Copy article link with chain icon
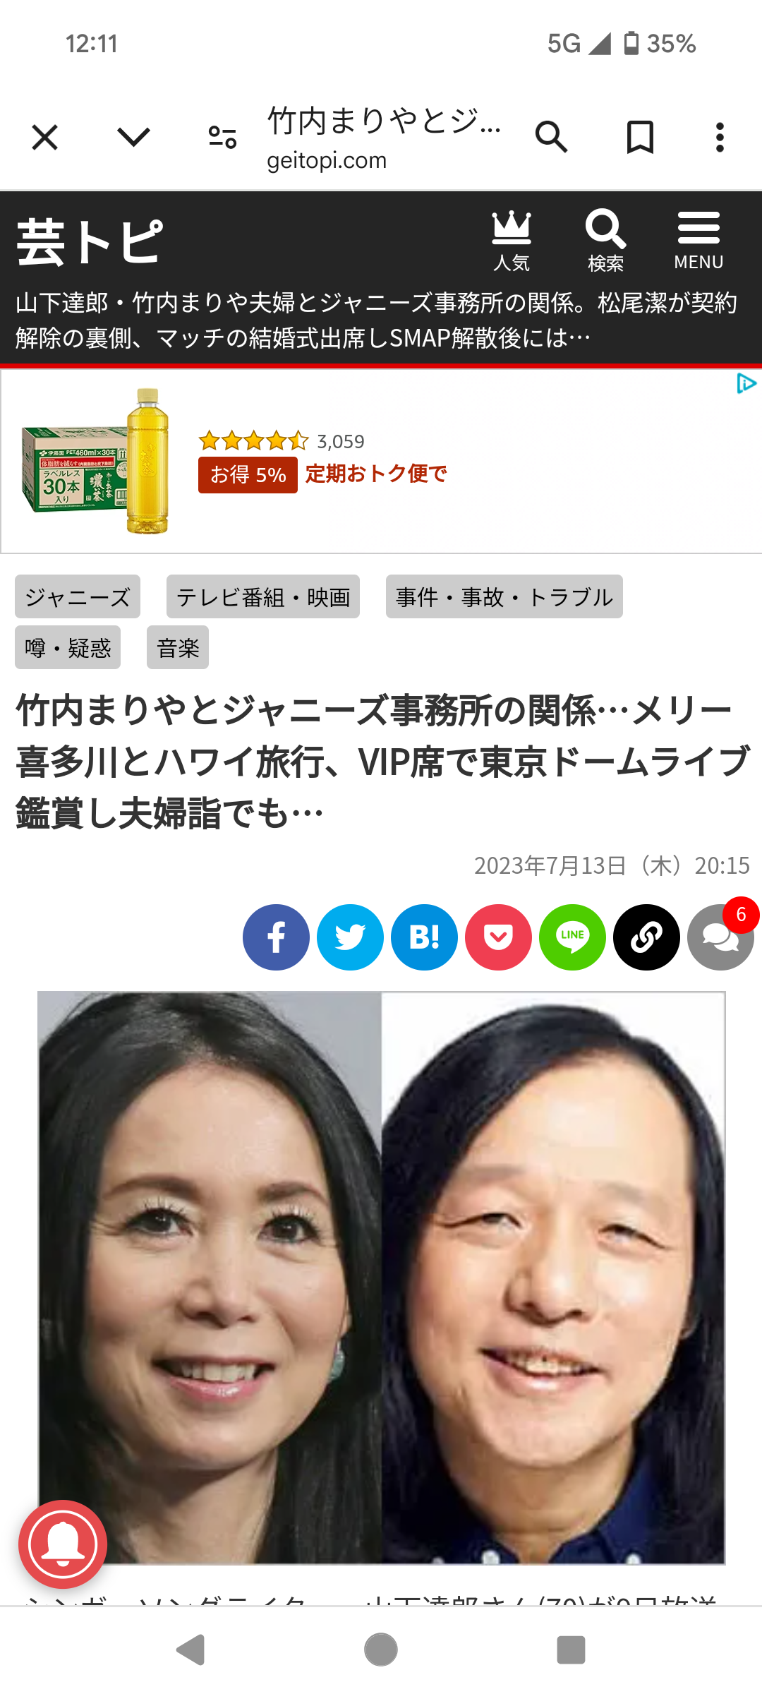Screen dimensions: 762x1694 tap(646, 937)
